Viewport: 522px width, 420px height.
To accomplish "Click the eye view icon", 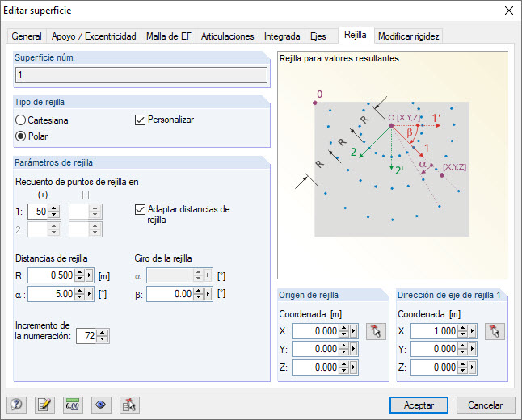I will click(101, 405).
